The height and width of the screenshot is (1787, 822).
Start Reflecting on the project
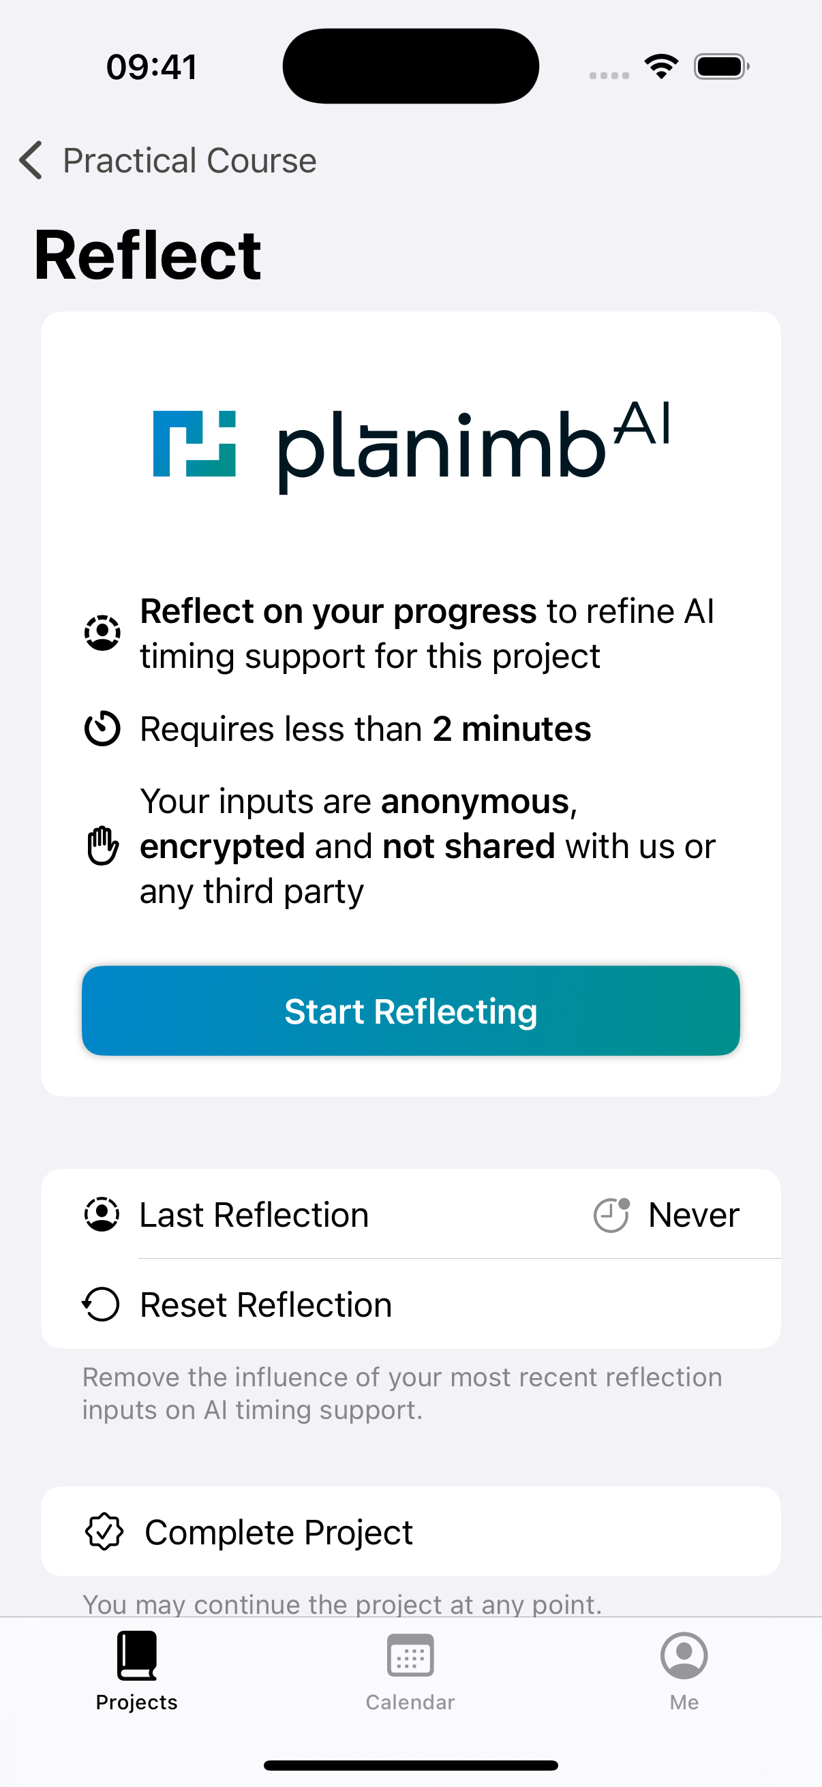coord(410,1011)
